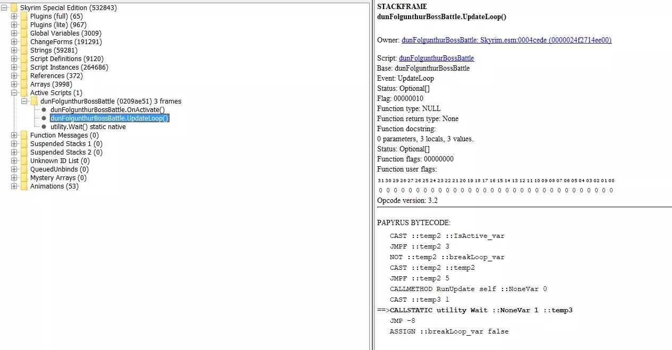Click the Global Variables folder icon
The width and height of the screenshot is (672, 350).
(x=24, y=33)
